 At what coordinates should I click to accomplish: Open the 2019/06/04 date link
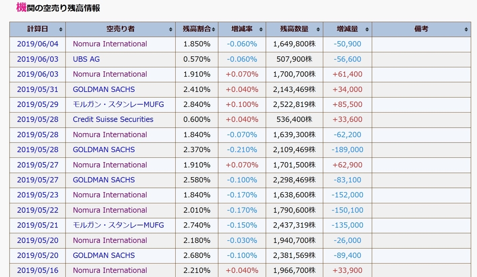pyautogui.click(x=37, y=44)
